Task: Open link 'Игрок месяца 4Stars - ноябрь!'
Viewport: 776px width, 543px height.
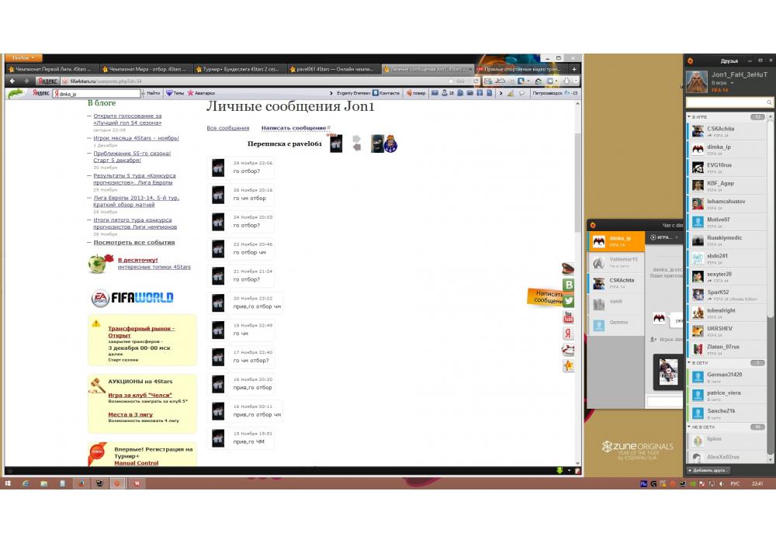Action: (136, 138)
